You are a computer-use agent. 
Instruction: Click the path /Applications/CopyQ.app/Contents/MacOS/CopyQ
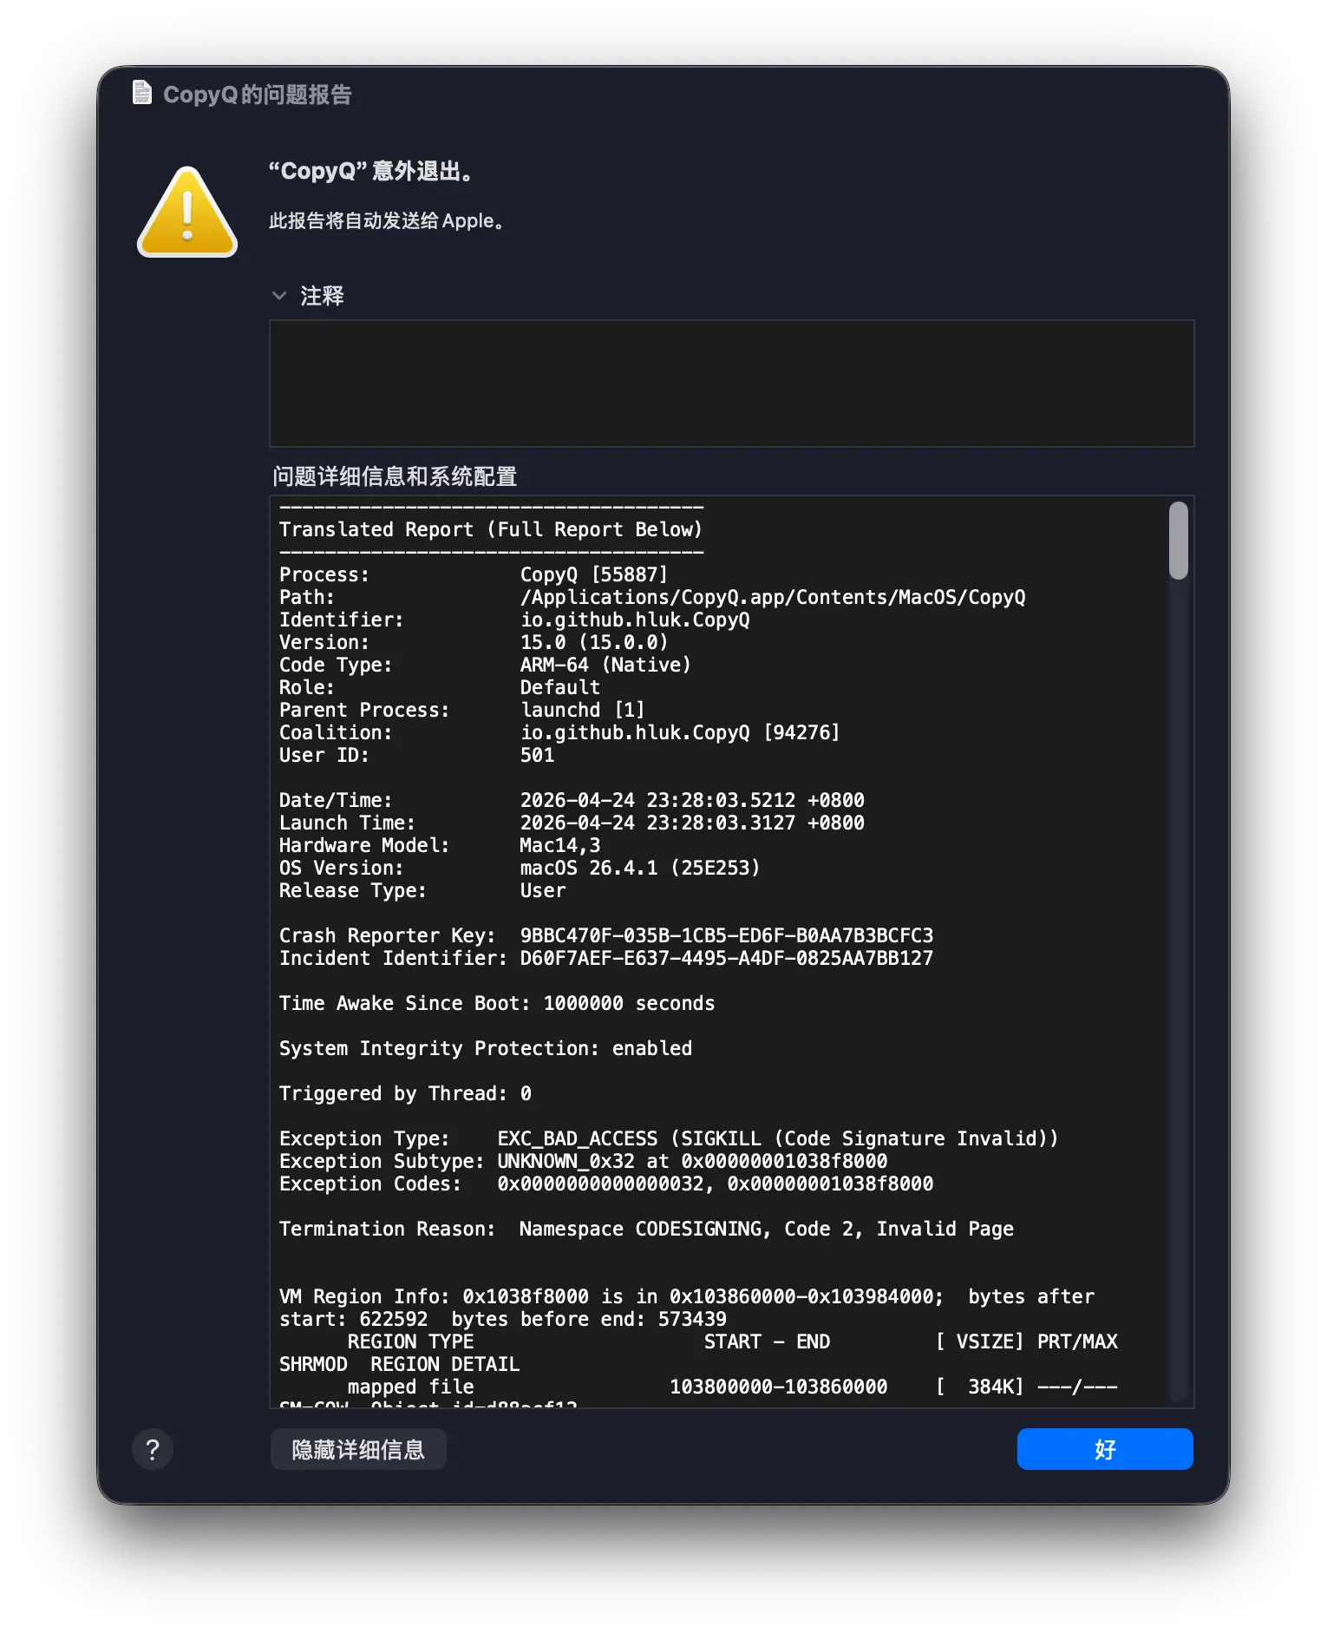(x=773, y=597)
